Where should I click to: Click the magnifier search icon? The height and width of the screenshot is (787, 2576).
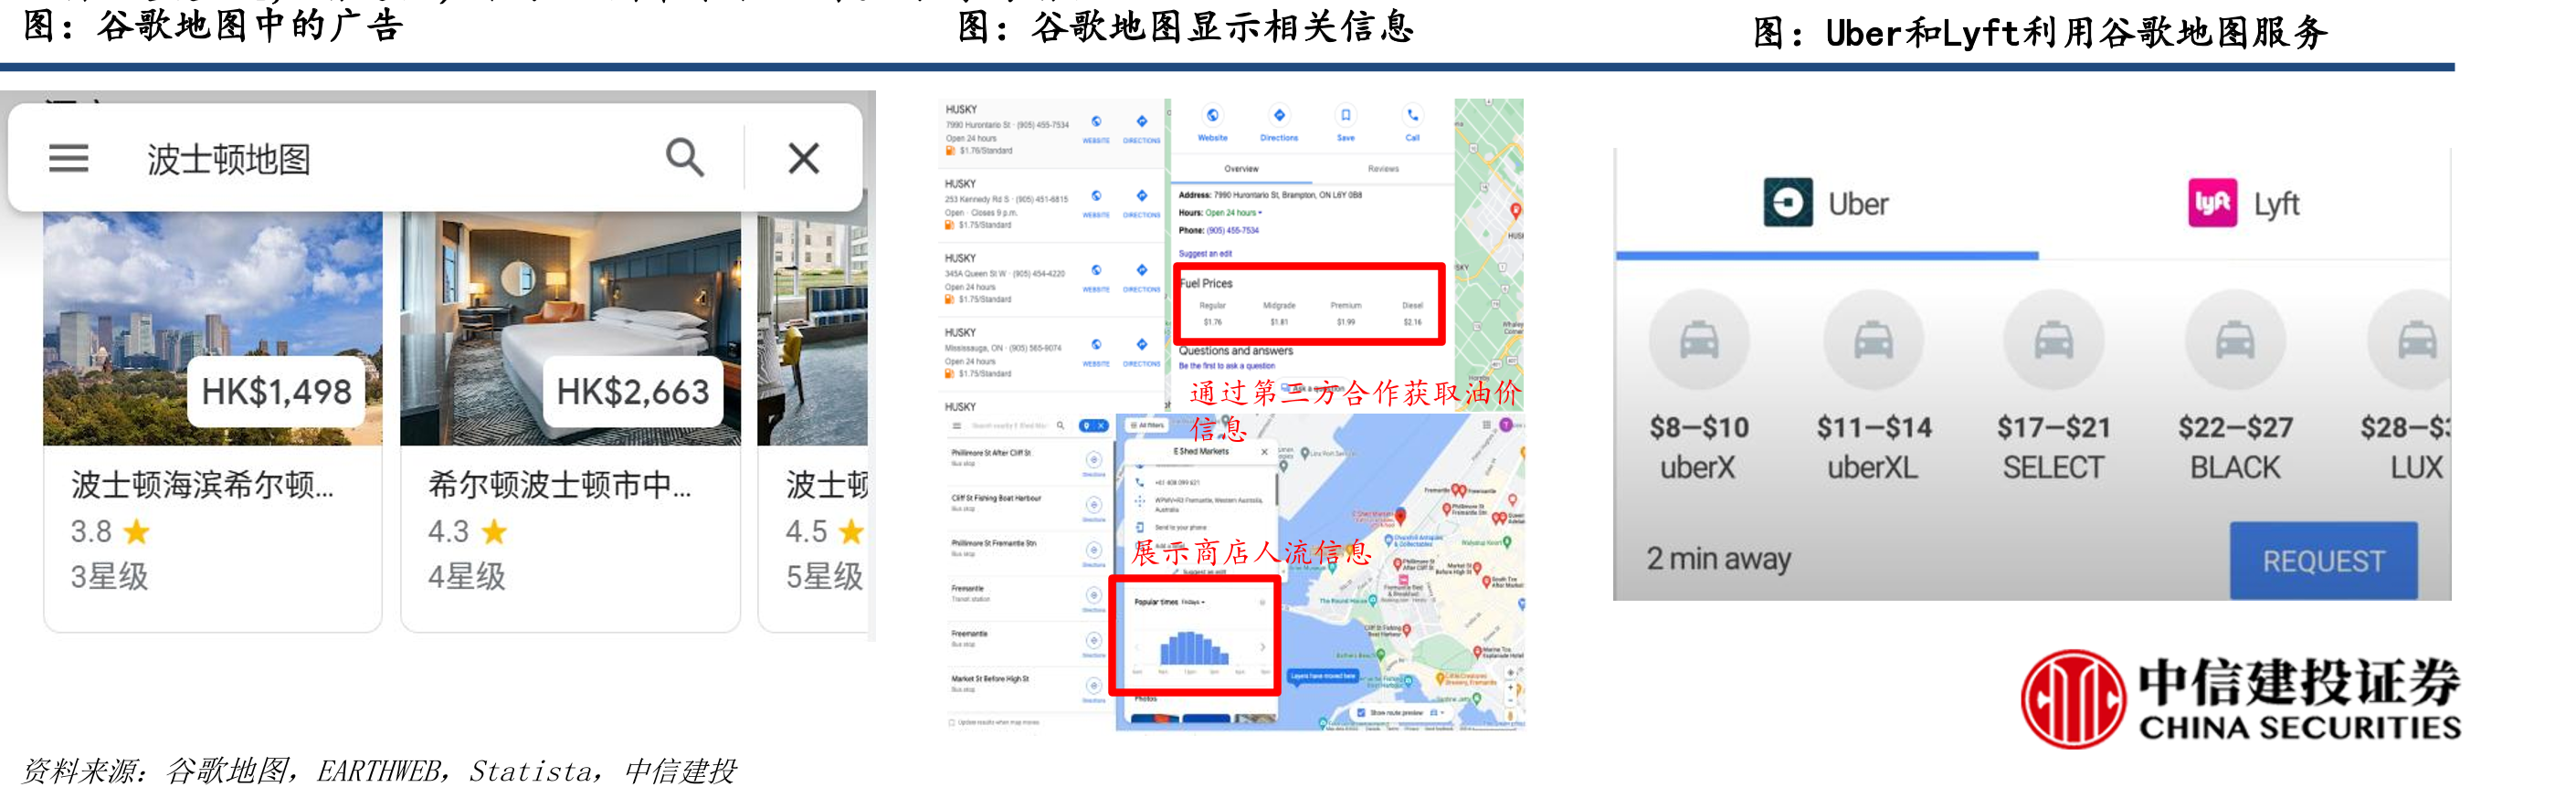685,157
